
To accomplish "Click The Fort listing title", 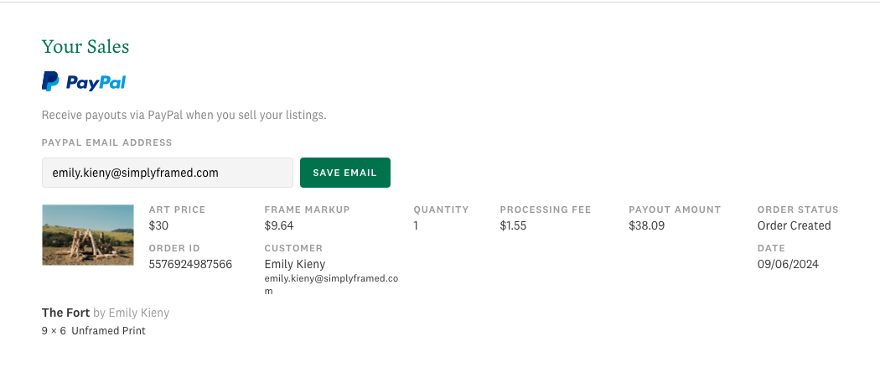I will pos(65,313).
